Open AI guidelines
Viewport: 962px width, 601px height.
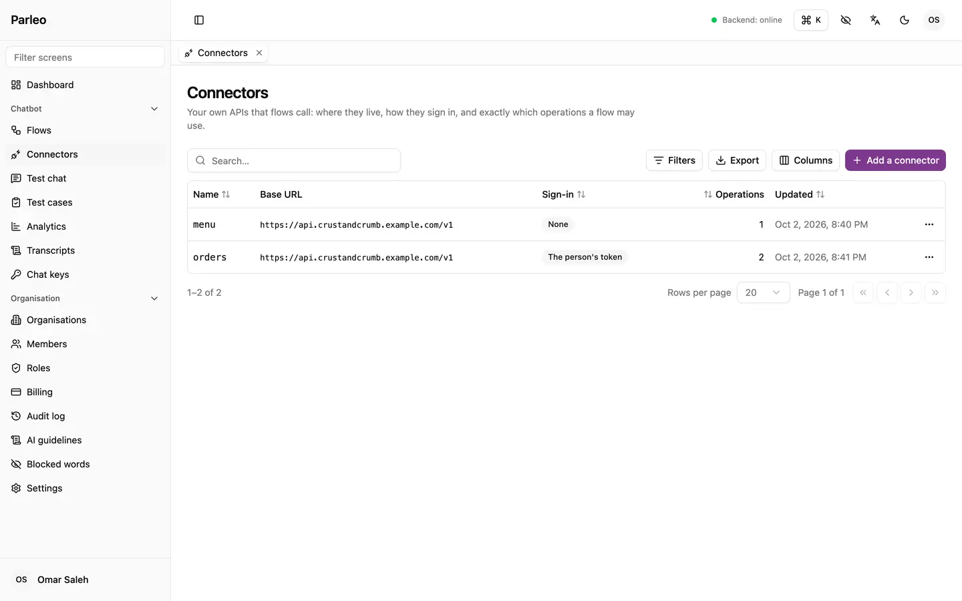[86, 440]
